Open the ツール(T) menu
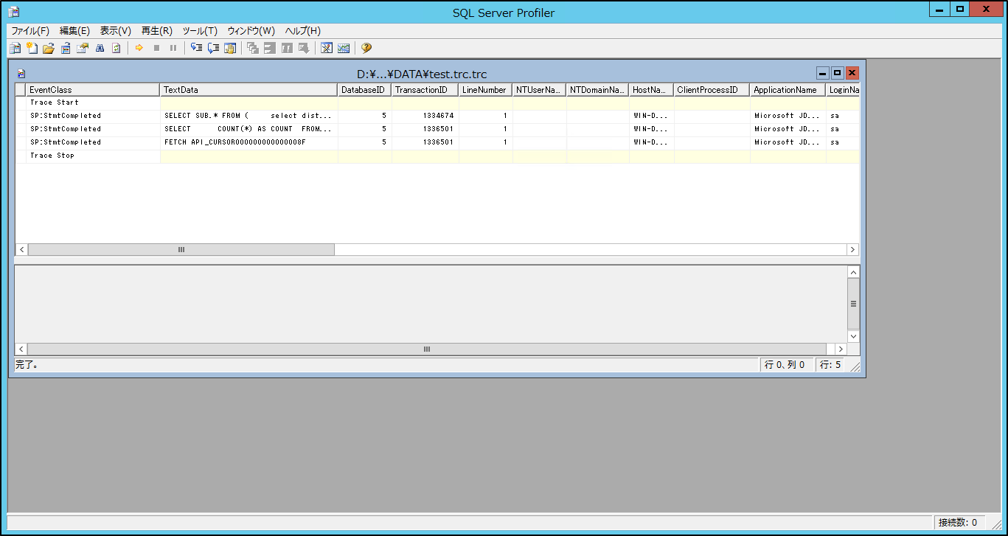1008x536 pixels. [200, 31]
